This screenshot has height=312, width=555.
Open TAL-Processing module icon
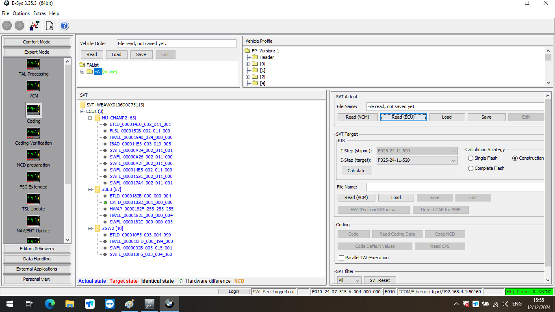coord(33,64)
